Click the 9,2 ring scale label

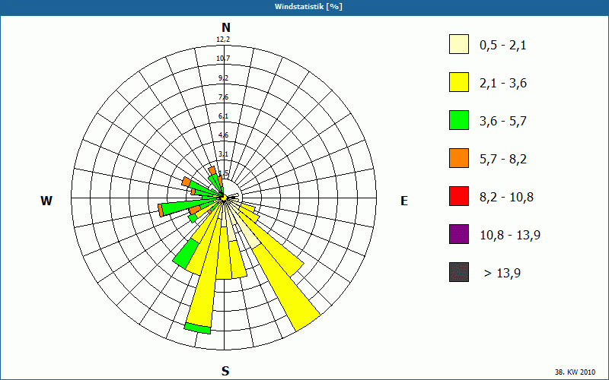(x=223, y=78)
